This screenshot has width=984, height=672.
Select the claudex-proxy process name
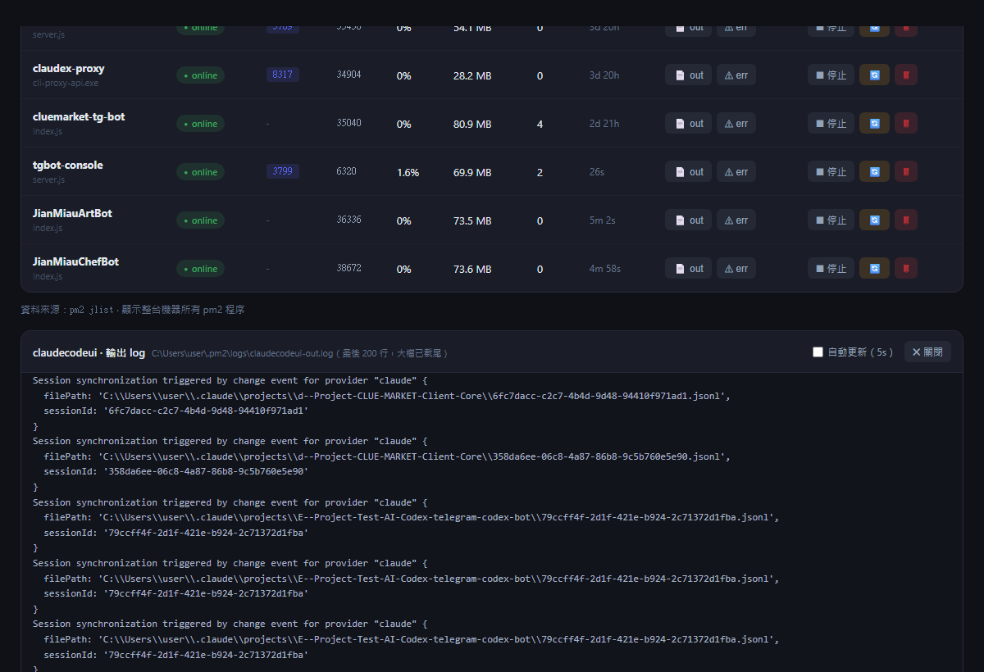[x=69, y=69]
